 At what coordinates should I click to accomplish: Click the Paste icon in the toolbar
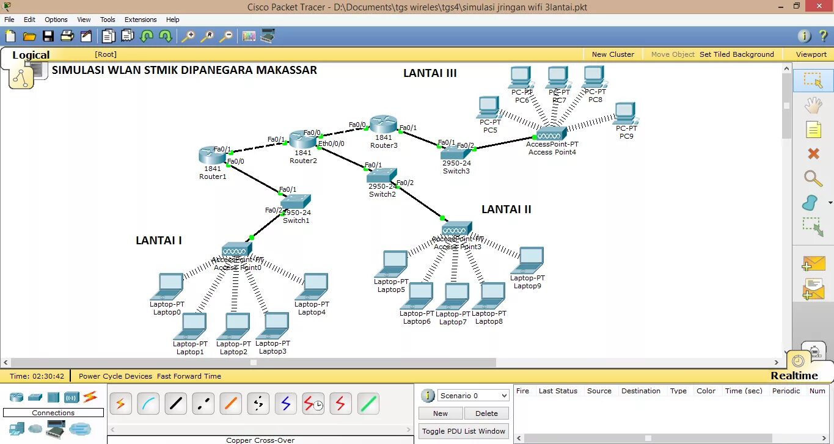point(127,36)
